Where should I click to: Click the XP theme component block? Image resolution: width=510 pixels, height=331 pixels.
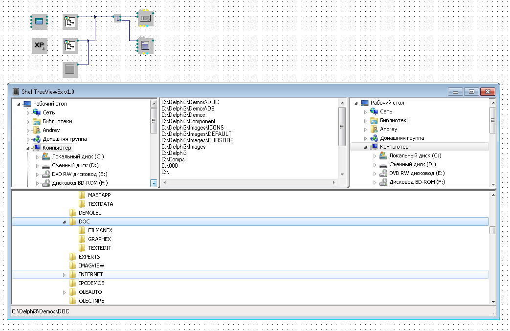[40, 46]
